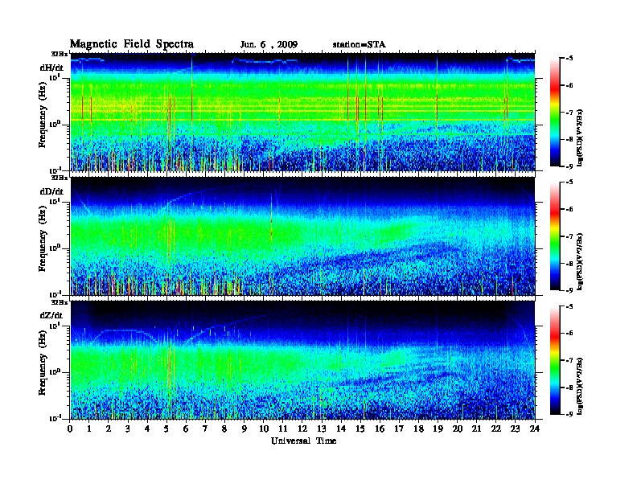This screenshot has height=492, width=637.
Task: Click the "Magnetic Field Spectra" title
Action: click(x=132, y=44)
